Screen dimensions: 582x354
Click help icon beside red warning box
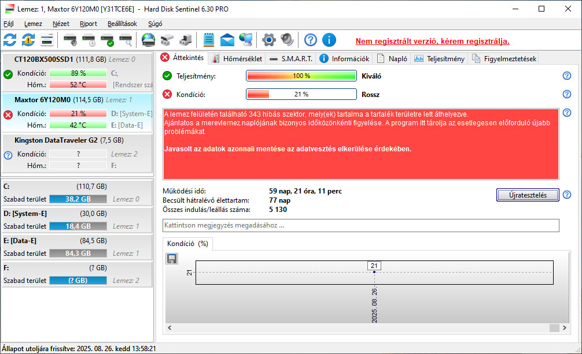coord(567,113)
